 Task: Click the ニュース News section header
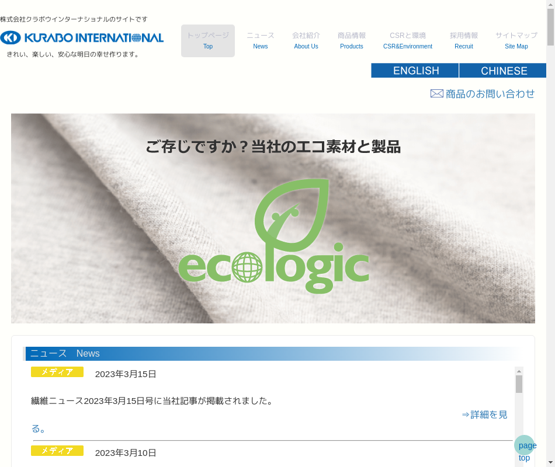273,353
